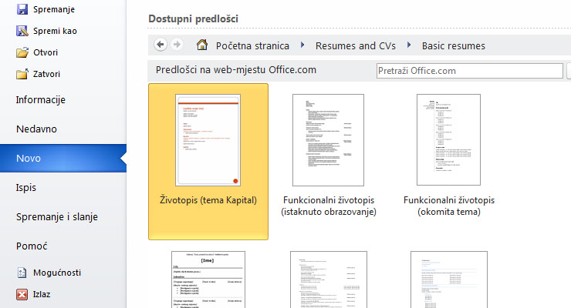Click the Mogućnosti options icon
Image resolution: width=571 pixels, height=308 pixels.
point(22,273)
